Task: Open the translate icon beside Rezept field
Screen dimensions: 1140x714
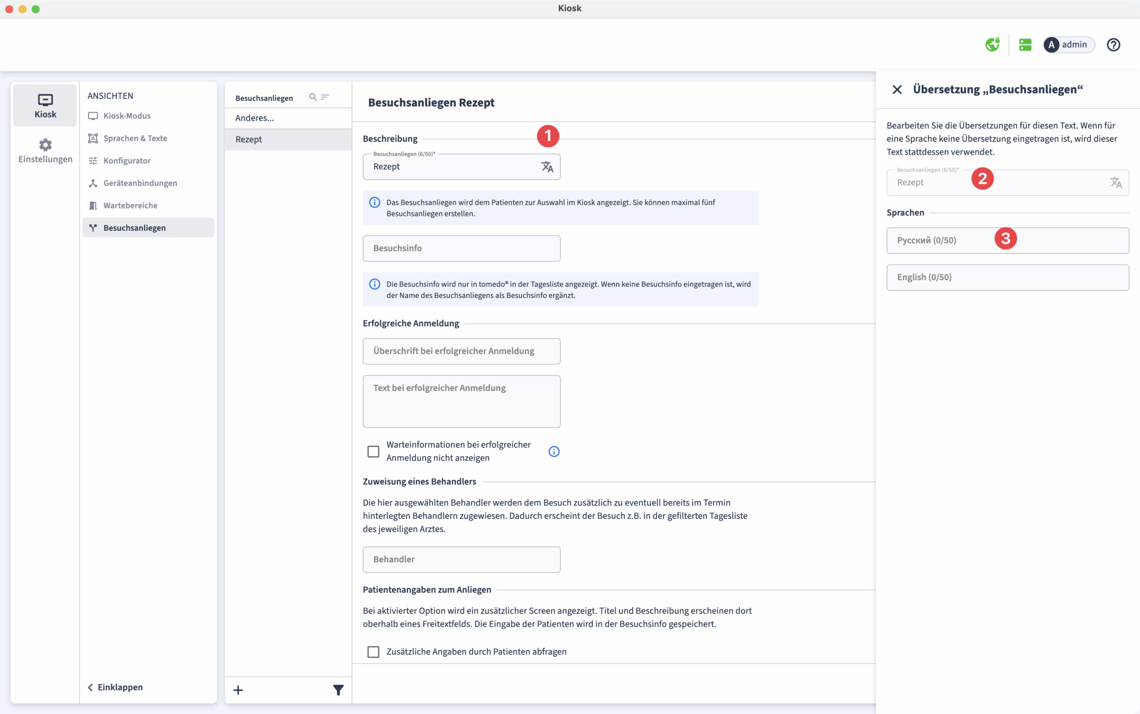Action: pyautogui.click(x=548, y=166)
